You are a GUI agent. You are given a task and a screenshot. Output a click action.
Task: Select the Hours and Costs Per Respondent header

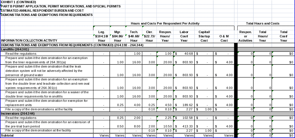coord(165,23)
